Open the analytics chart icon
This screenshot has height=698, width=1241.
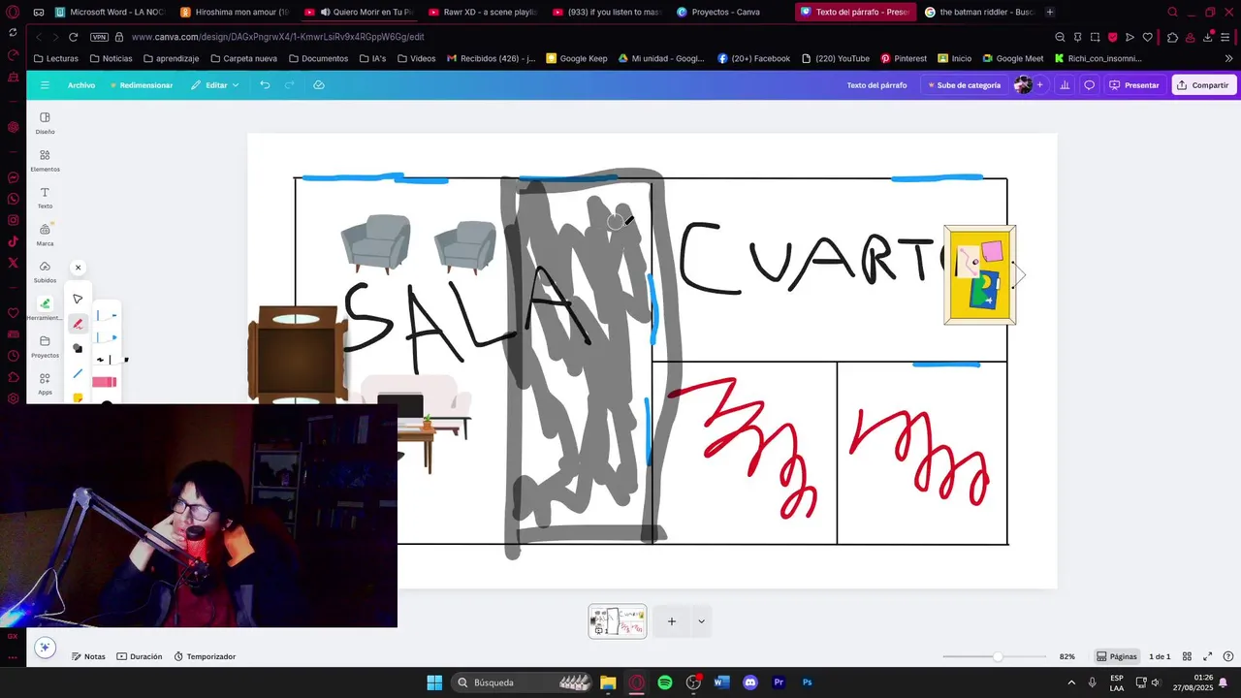point(1065,85)
